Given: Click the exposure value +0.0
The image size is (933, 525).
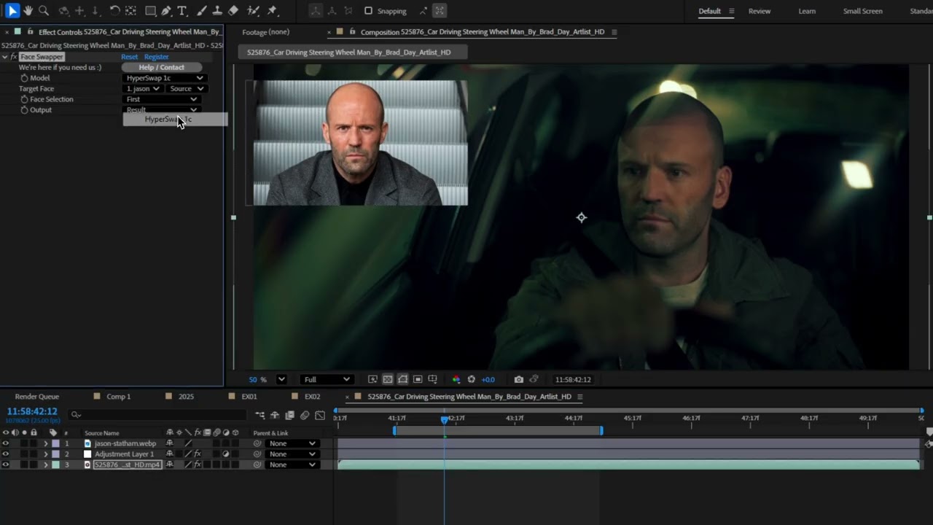Looking at the screenshot, I should pos(488,379).
